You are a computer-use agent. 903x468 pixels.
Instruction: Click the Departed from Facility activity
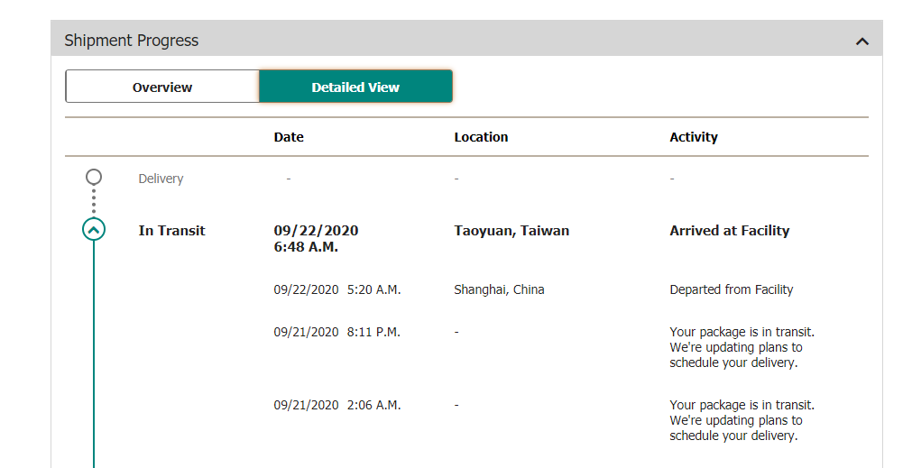731,289
